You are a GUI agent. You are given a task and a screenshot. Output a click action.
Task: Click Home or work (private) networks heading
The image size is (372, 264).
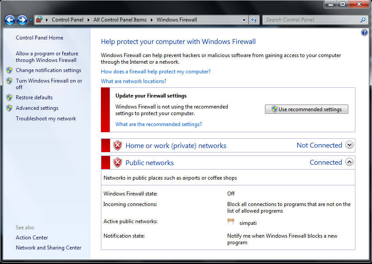click(176, 146)
